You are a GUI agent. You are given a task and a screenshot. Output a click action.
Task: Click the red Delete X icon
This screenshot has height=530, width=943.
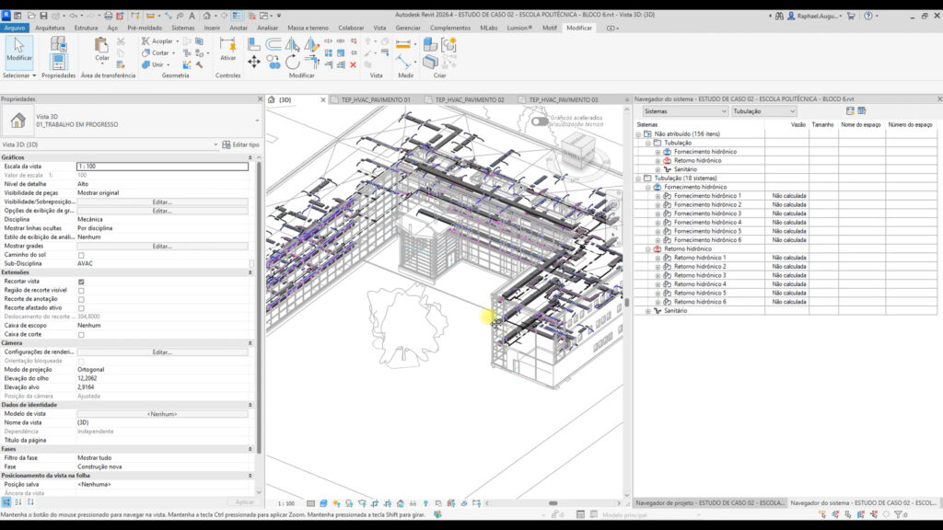(x=353, y=65)
